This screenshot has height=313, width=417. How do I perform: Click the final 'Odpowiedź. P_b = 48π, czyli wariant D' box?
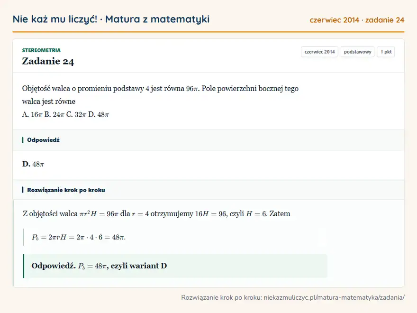pos(175,266)
